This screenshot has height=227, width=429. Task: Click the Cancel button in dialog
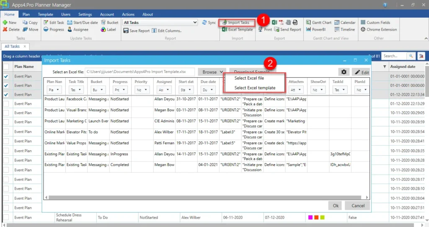(x=358, y=206)
